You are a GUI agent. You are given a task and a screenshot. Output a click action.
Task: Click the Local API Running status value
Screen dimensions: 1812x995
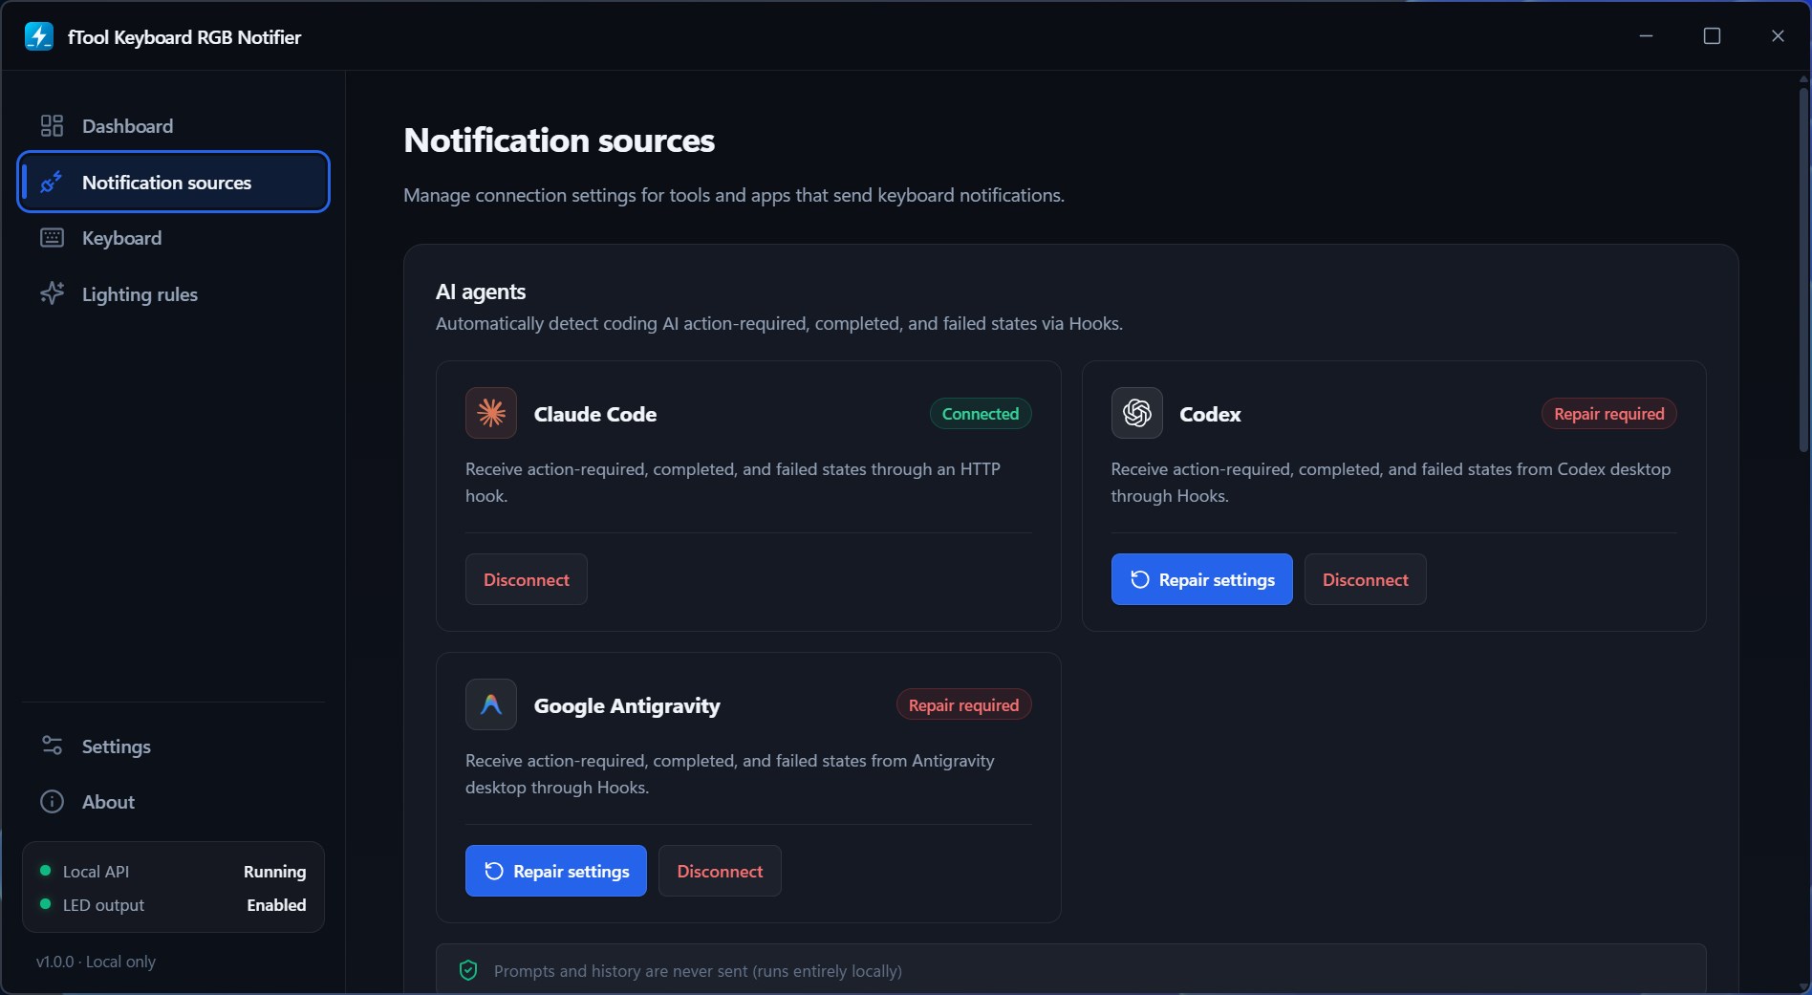[274, 871]
